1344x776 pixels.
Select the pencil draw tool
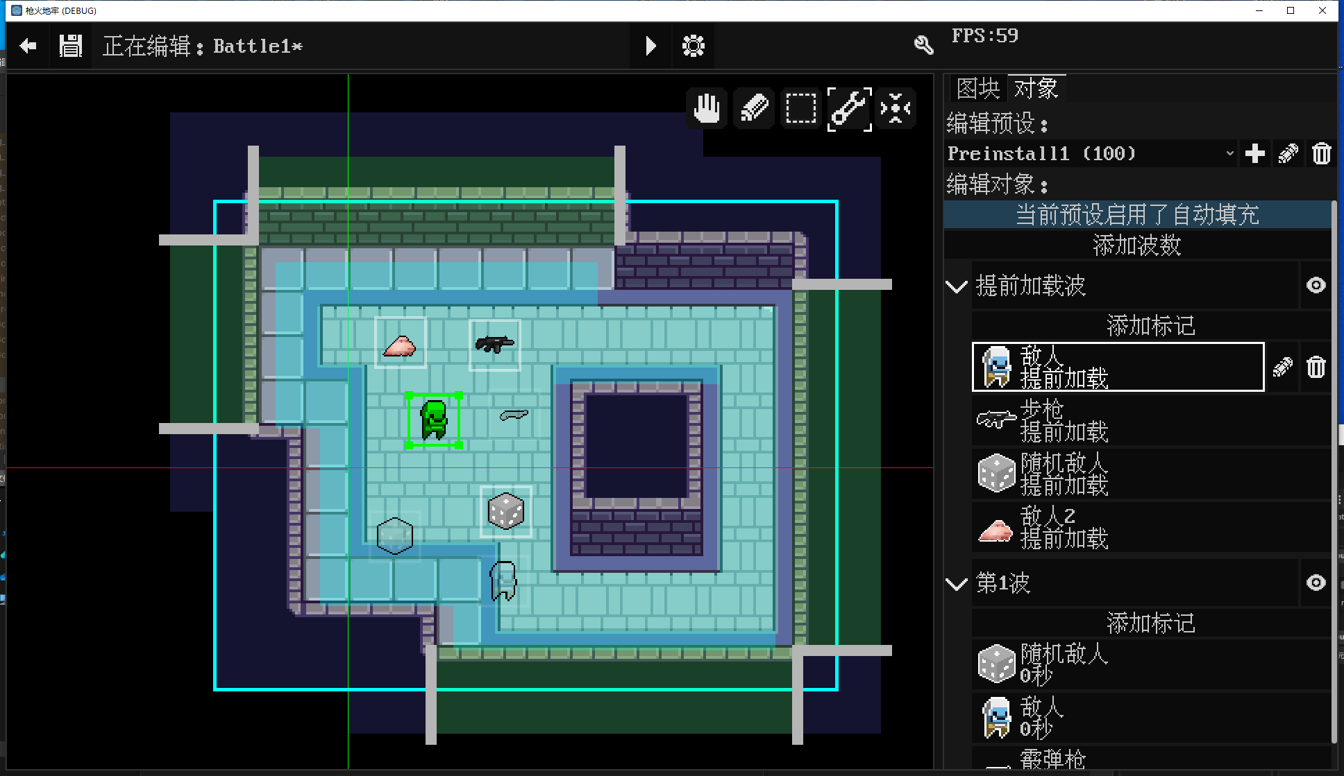[754, 109]
